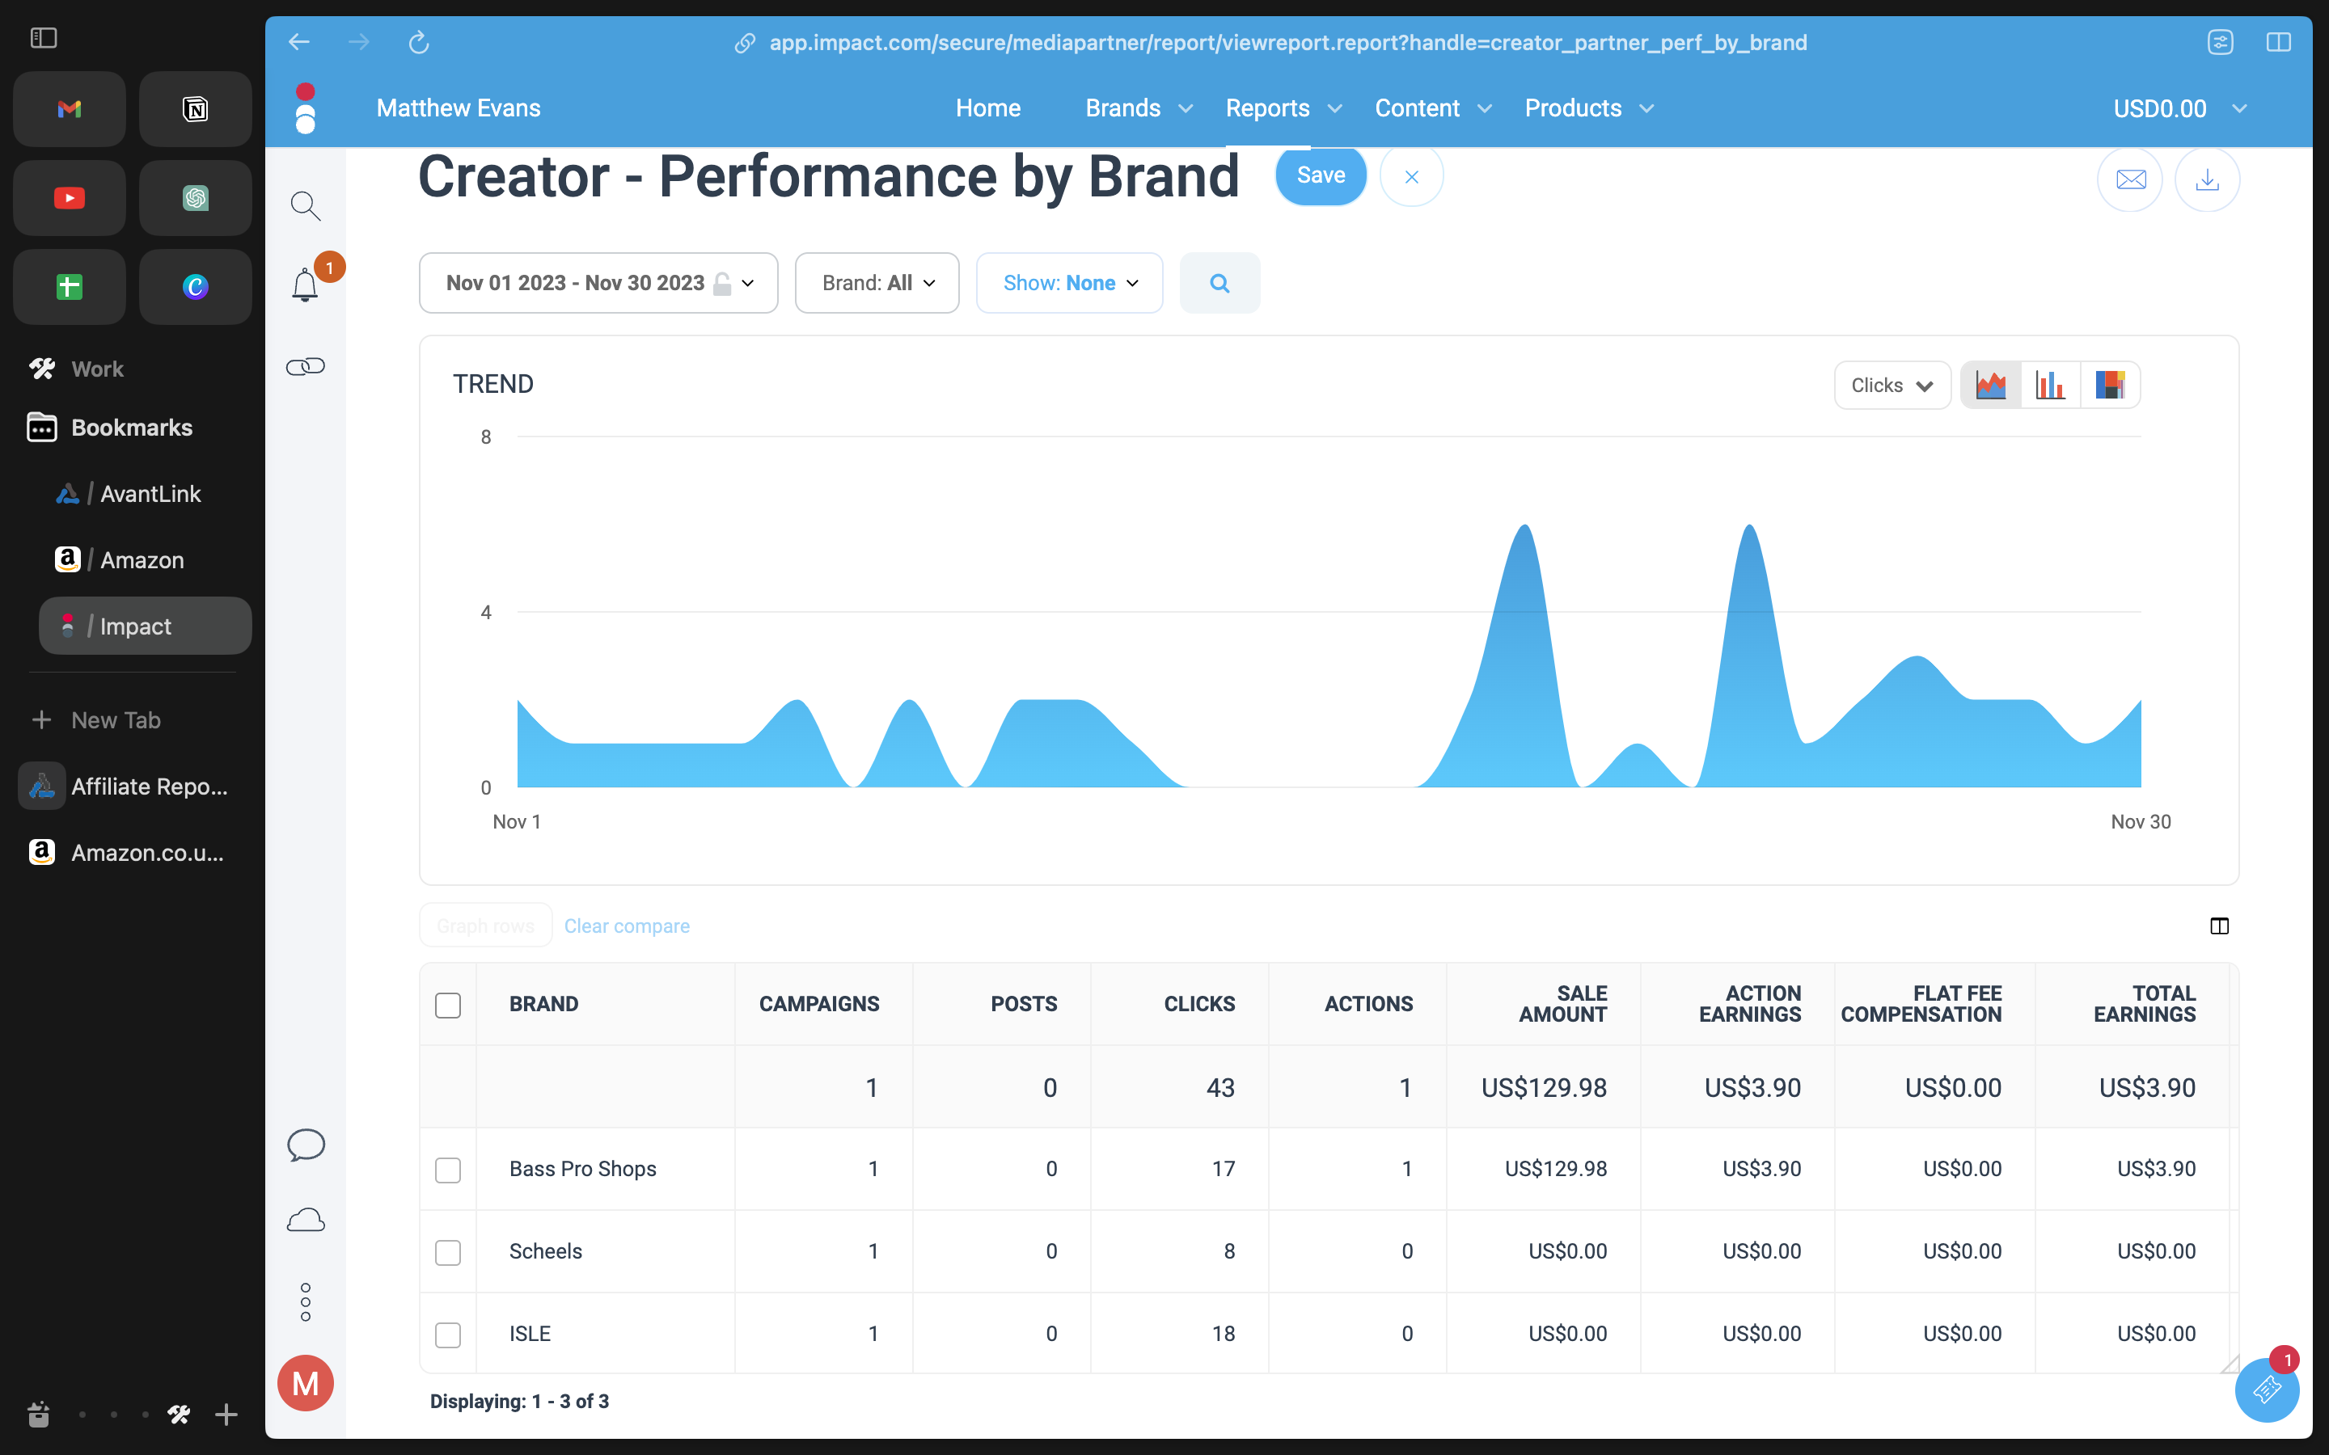This screenshot has height=1455, width=2329.
Task: Open the Products menu
Action: (x=1573, y=108)
